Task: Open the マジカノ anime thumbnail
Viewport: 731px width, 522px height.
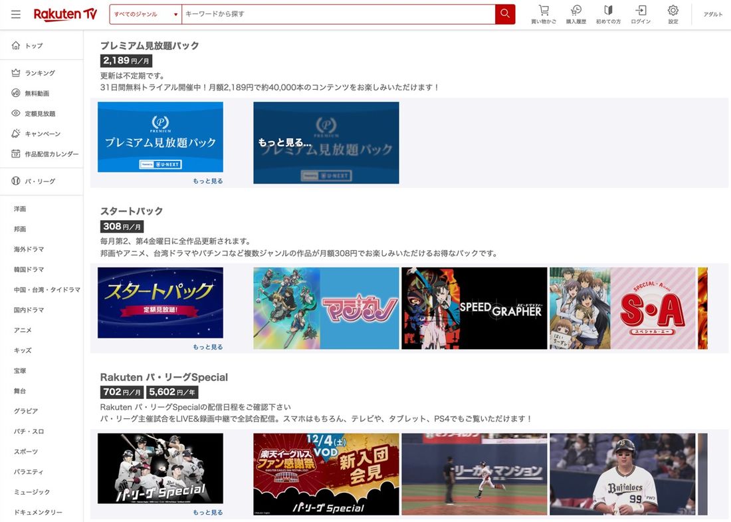Action: click(x=326, y=309)
